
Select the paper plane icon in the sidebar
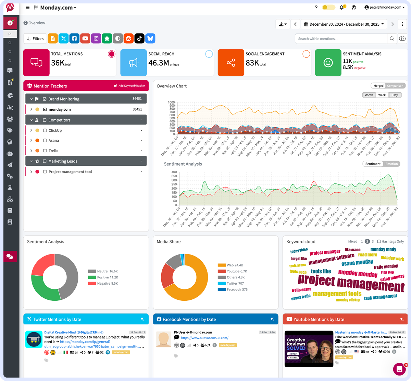click(x=10, y=165)
